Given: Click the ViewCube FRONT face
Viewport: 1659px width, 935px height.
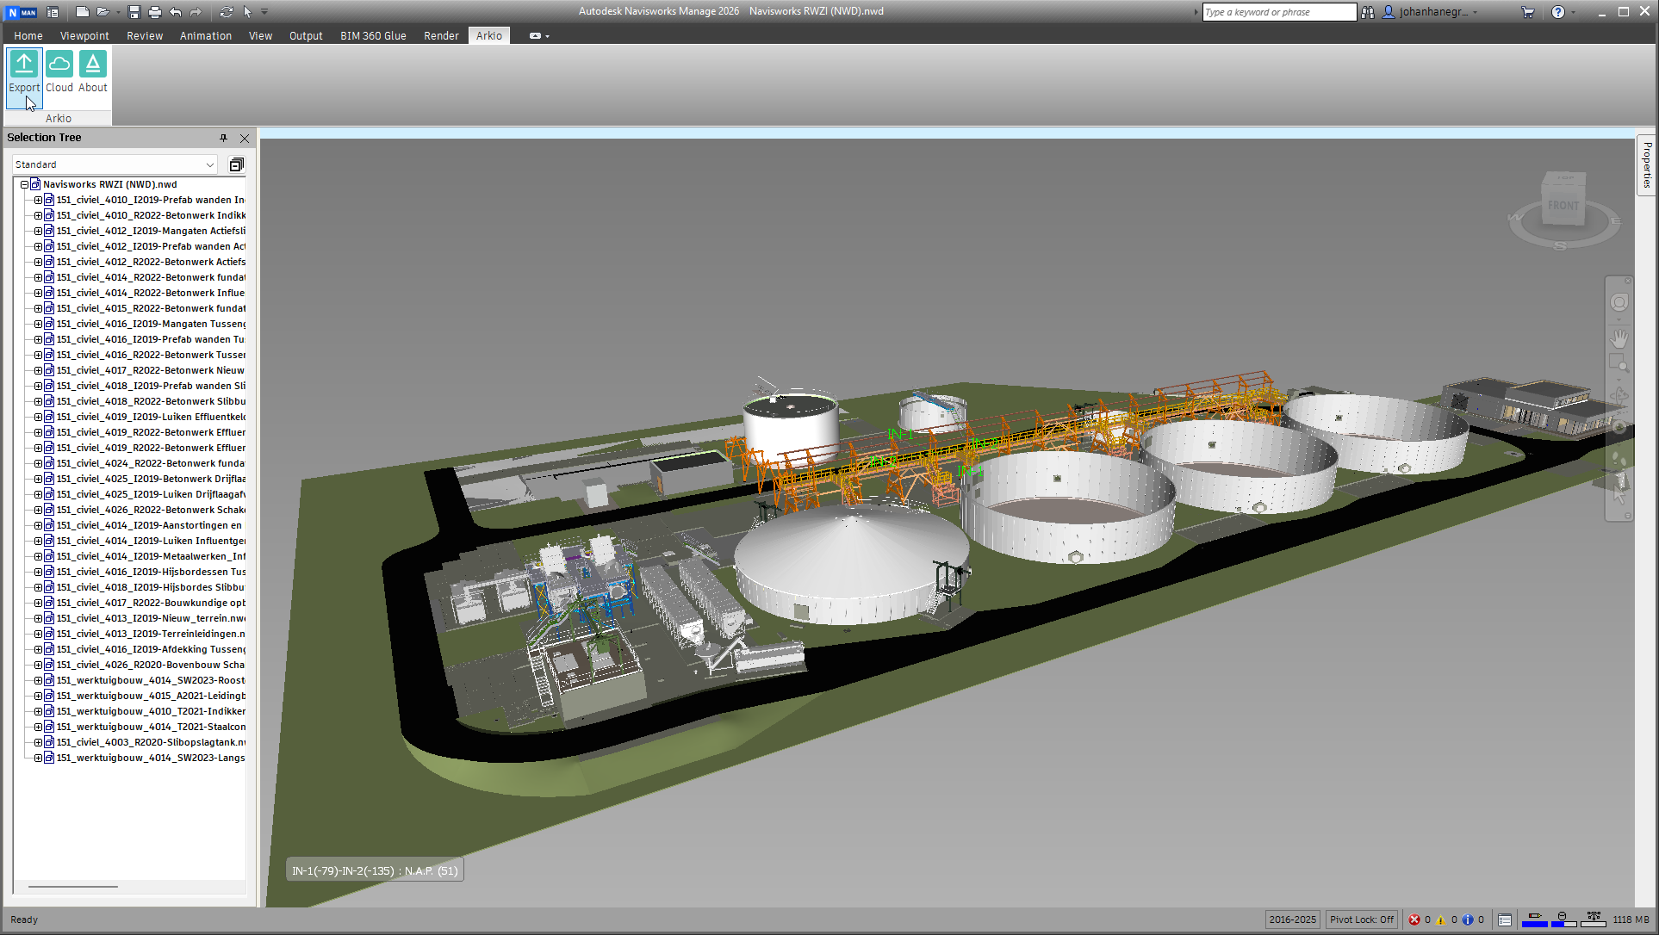Looking at the screenshot, I should tap(1563, 205).
